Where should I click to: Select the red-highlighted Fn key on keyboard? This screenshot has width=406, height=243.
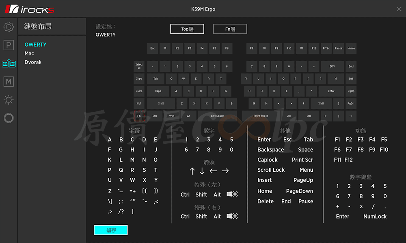click(x=139, y=116)
